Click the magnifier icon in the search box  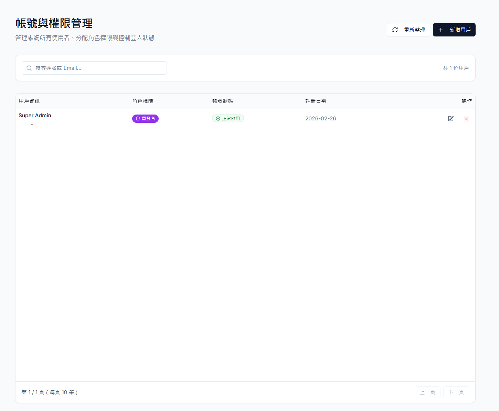pos(29,68)
